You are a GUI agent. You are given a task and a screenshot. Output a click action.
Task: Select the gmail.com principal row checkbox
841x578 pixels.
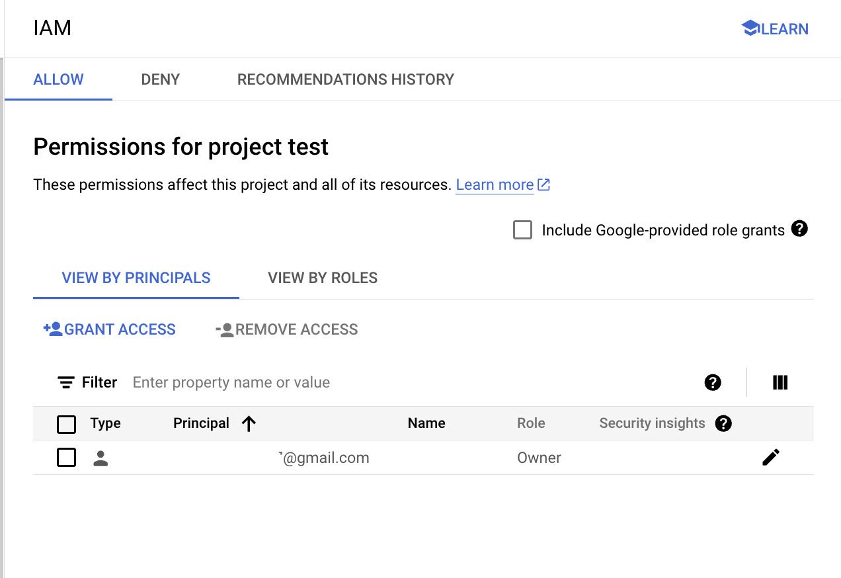click(x=67, y=458)
